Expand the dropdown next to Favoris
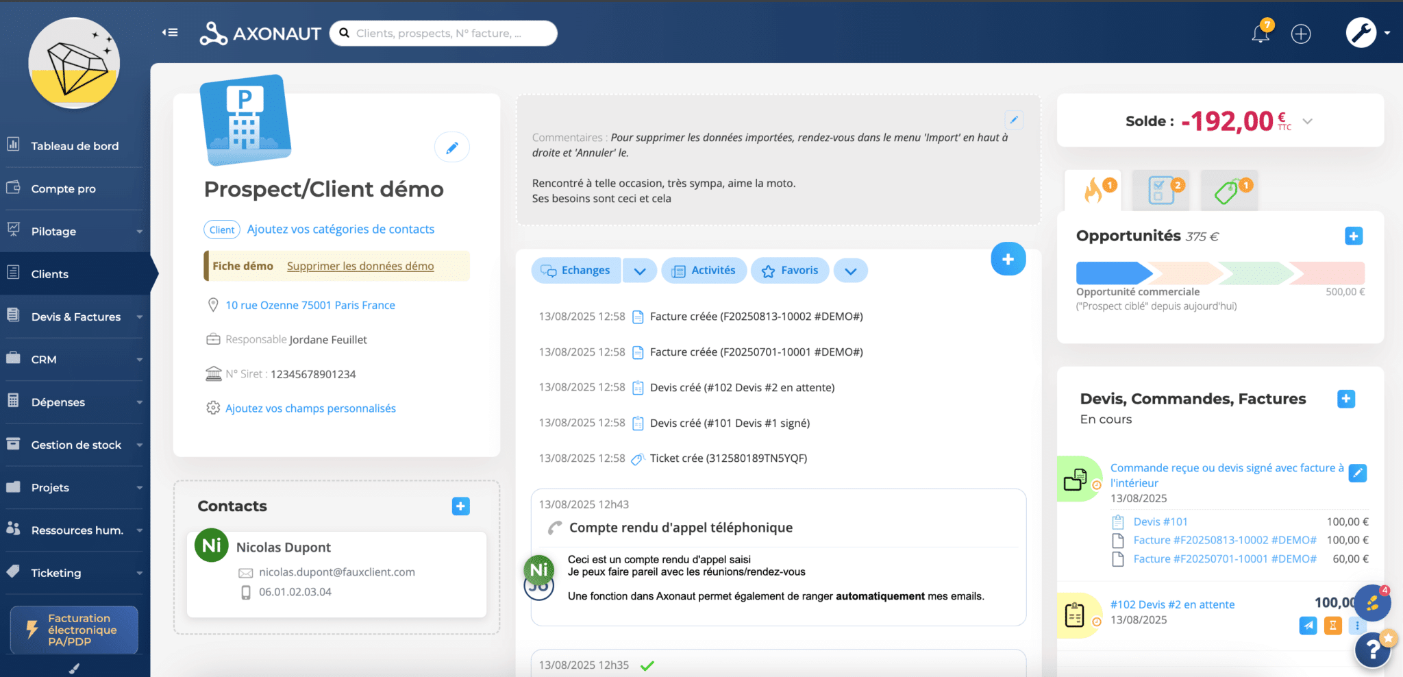Viewport: 1403px width, 677px height. click(x=851, y=271)
